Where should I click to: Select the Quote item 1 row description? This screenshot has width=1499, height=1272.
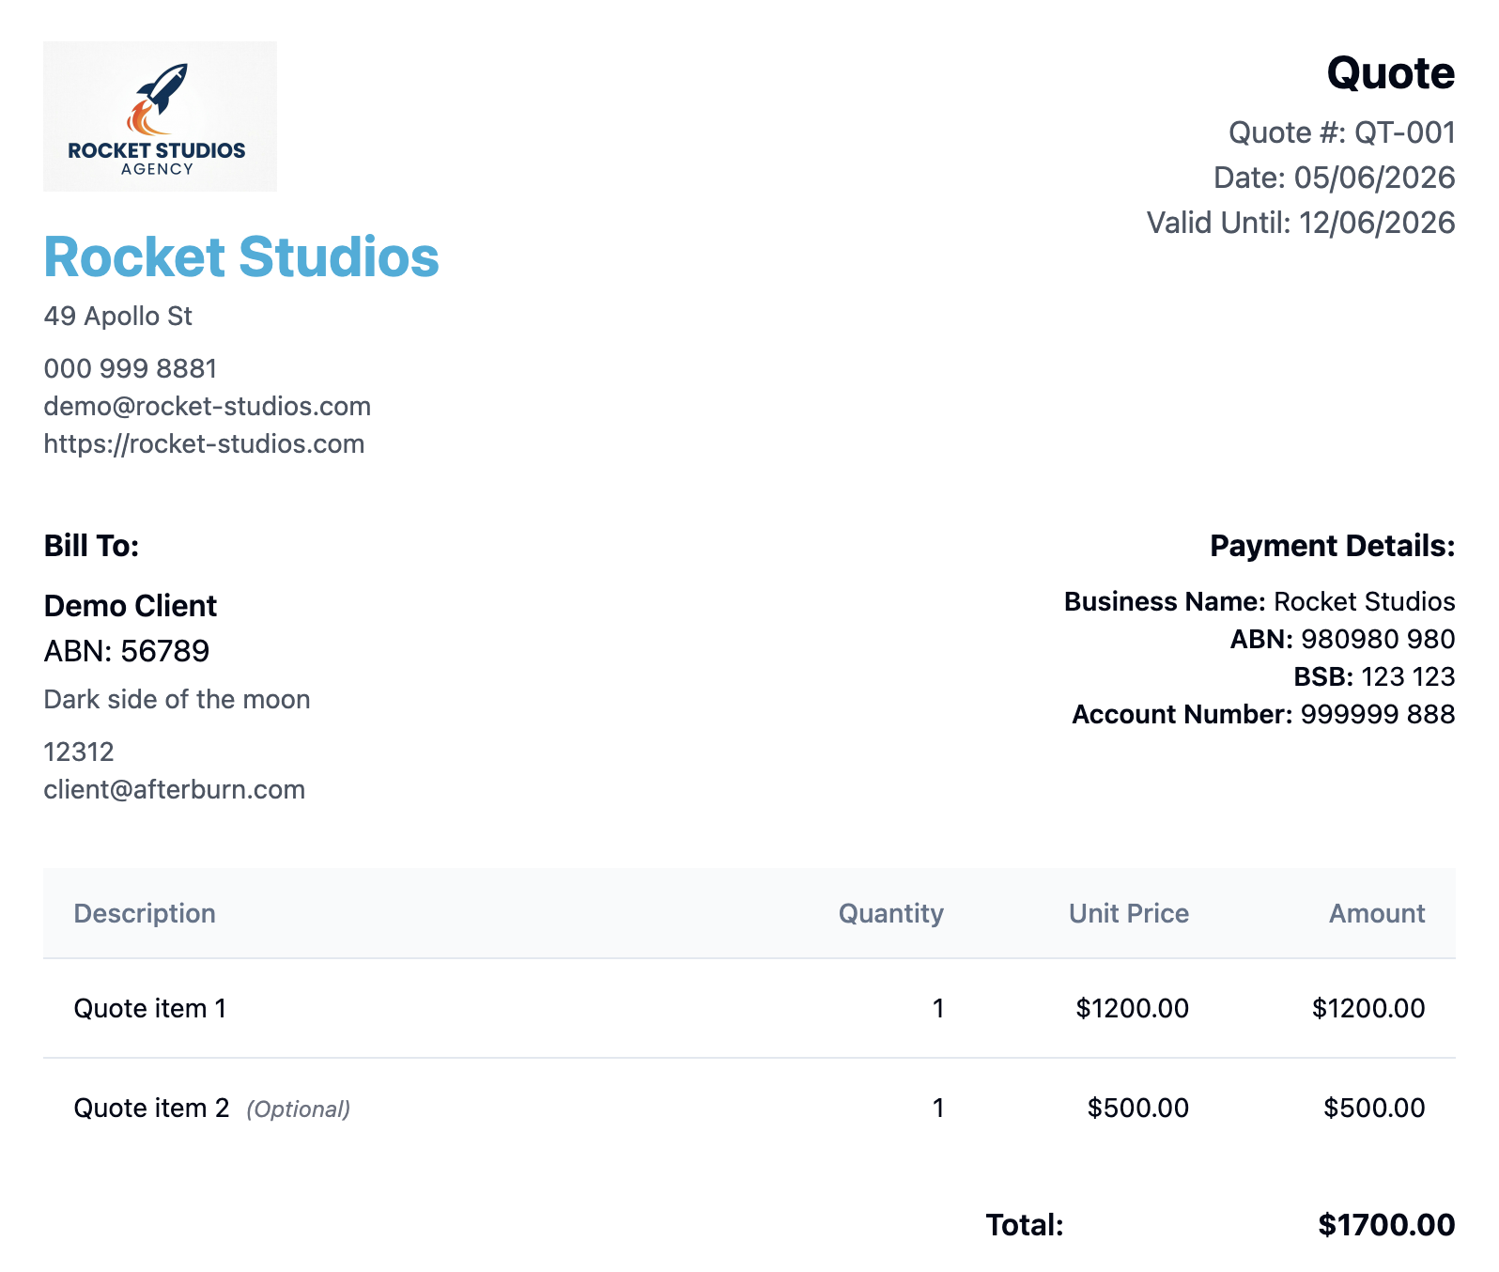click(150, 1008)
